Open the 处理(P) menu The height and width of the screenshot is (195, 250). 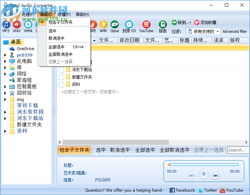pos(28,14)
